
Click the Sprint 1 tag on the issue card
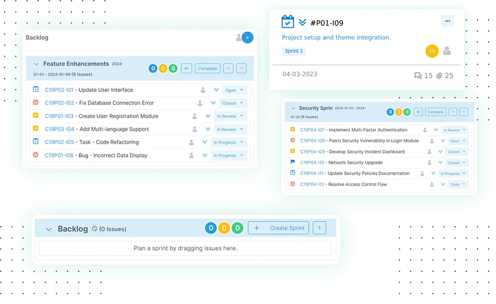pos(294,51)
